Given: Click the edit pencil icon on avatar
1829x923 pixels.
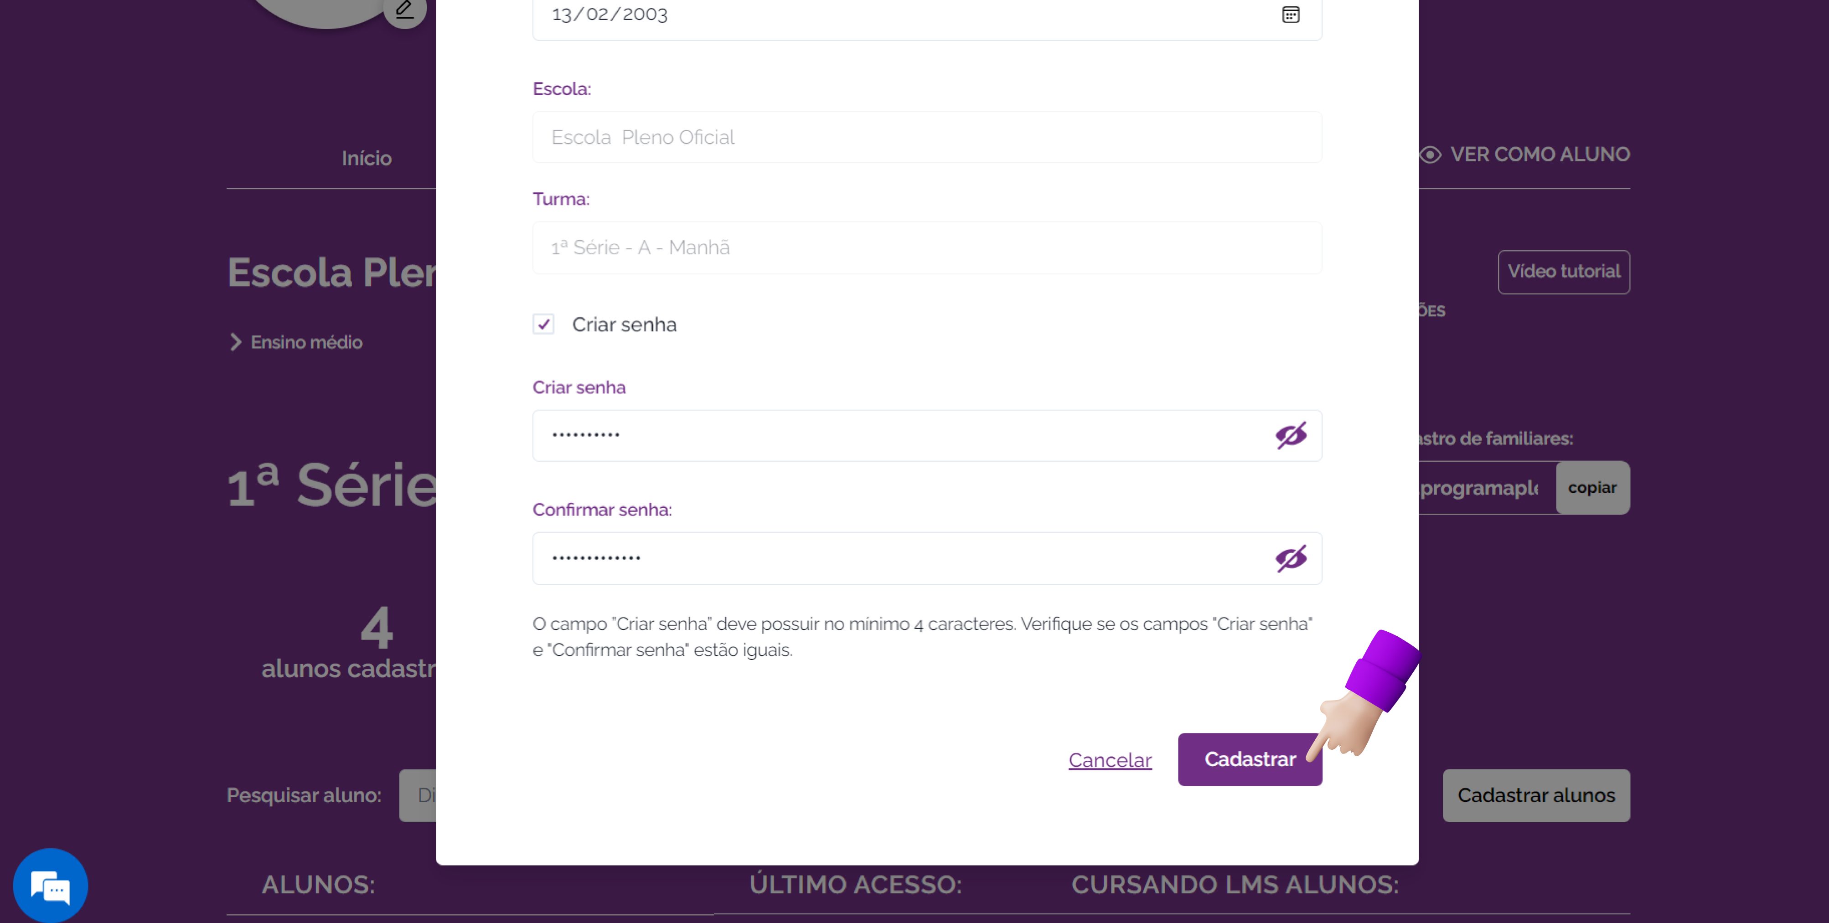Looking at the screenshot, I should coord(405,10).
